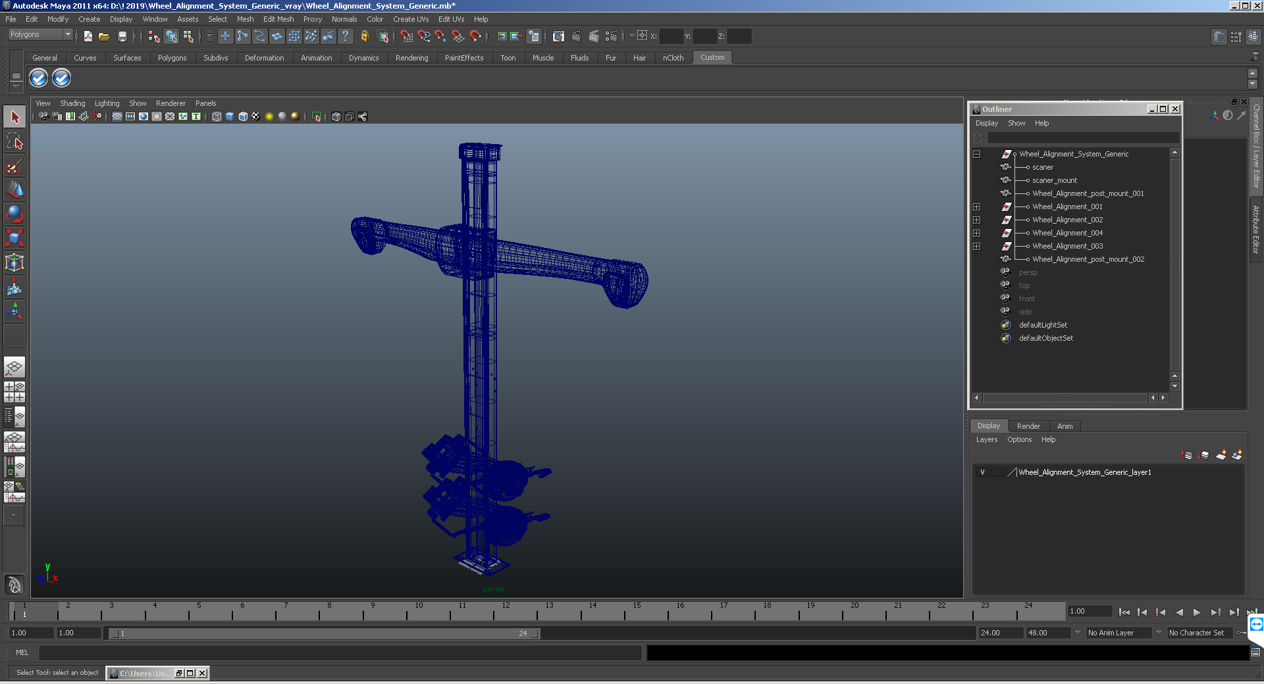Image resolution: width=1264 pixels, height=684 pixels.
Task: Toggle Snap to view planes
Action: (x=458, y=36)
